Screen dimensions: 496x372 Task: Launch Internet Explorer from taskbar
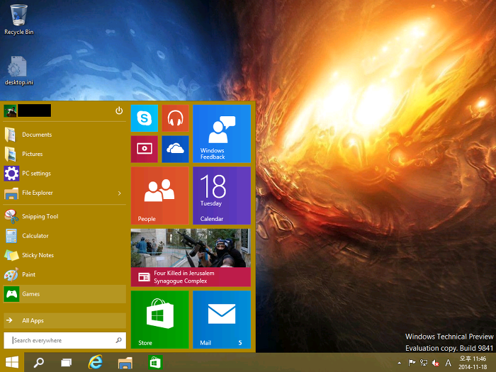tap(95, 362)
